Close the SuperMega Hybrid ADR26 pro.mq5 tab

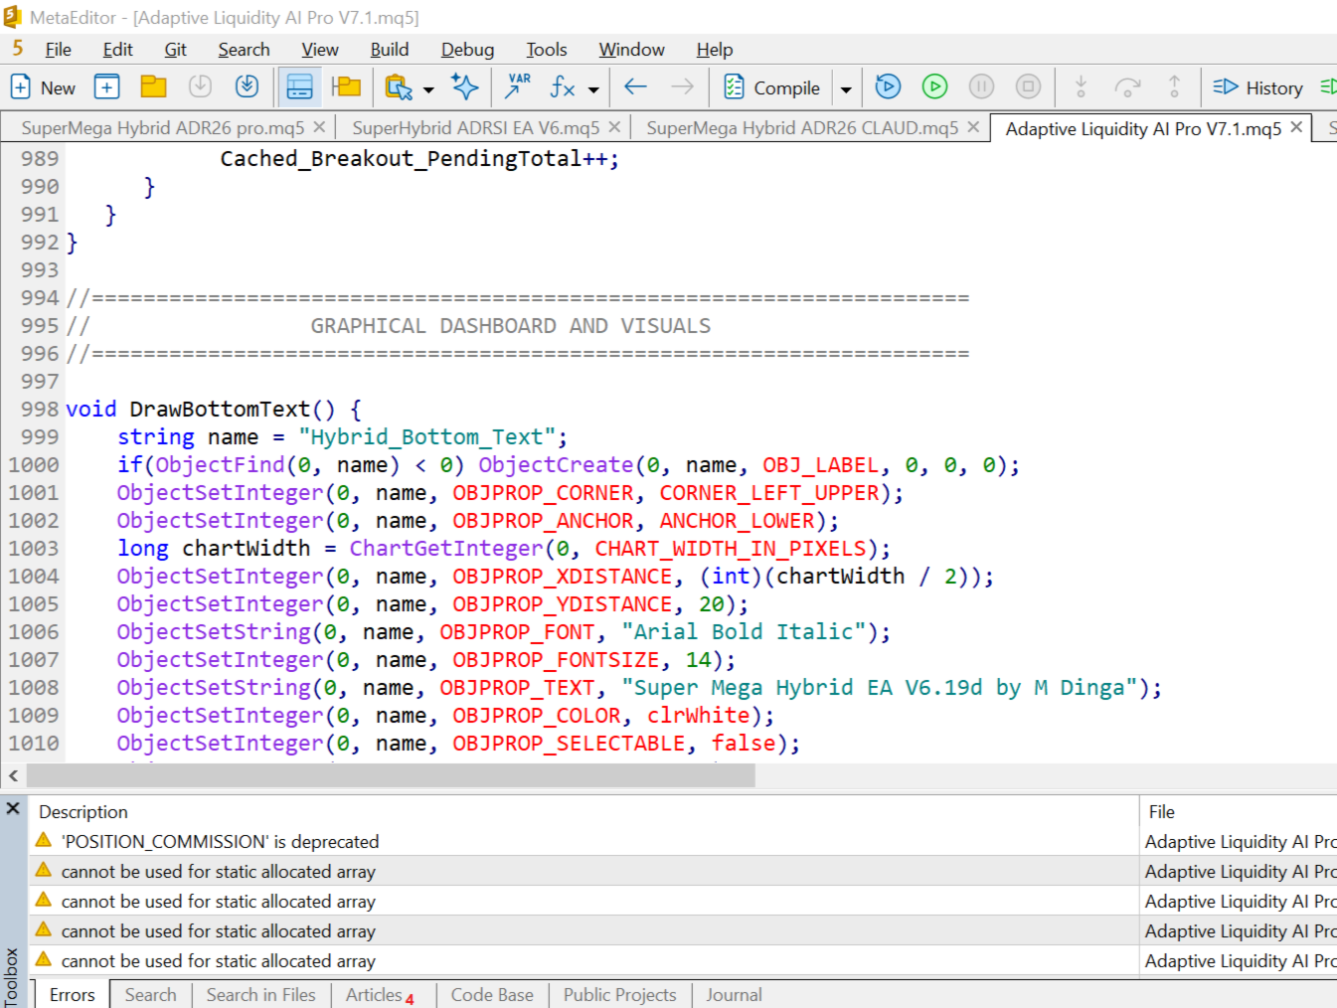coord(319,127)
